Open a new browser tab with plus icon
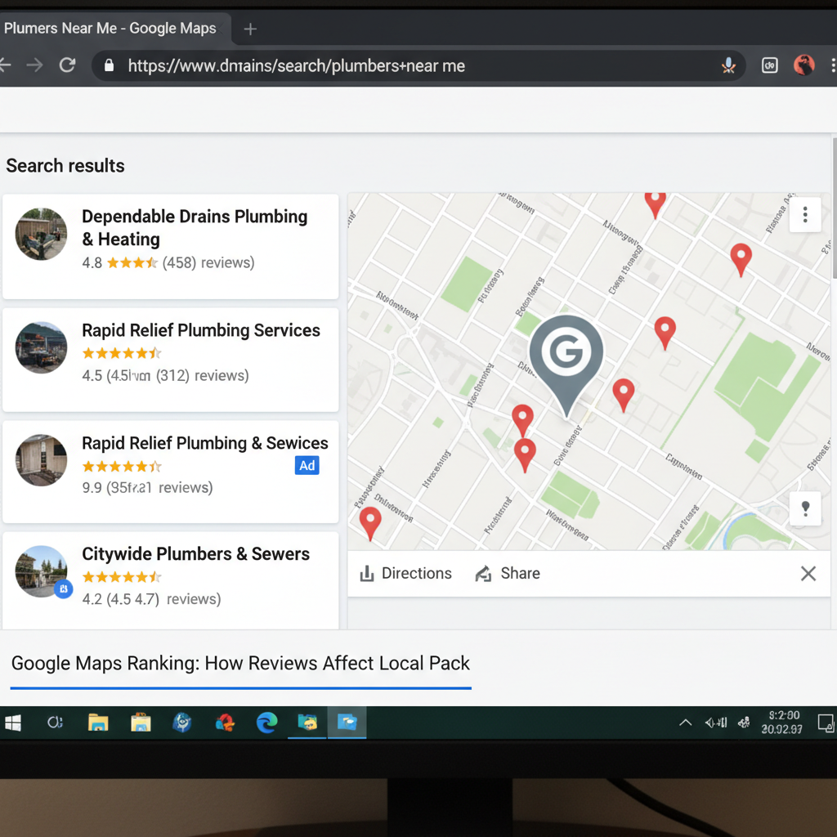 point(250,29)
